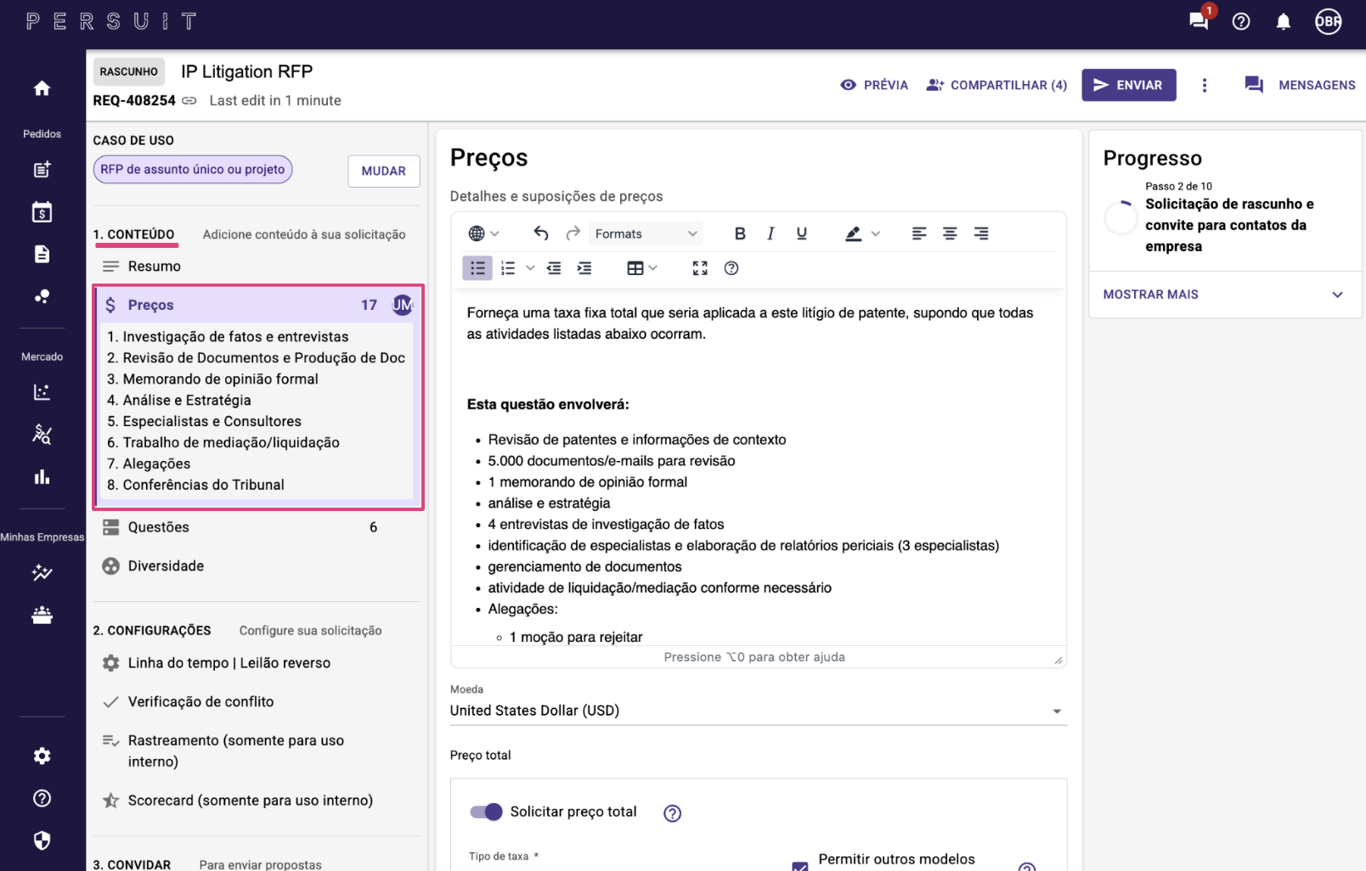Open the calendar dollar icon in sidebar
Viewport: 1366px width, 871px height.
42,212
